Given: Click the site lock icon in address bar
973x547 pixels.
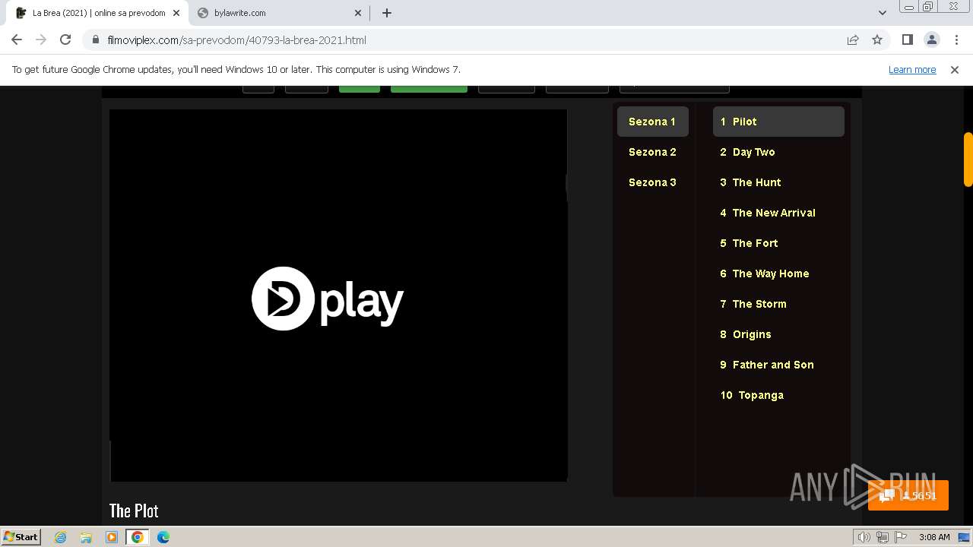Looking at the screenshot, I should point(96,40).
